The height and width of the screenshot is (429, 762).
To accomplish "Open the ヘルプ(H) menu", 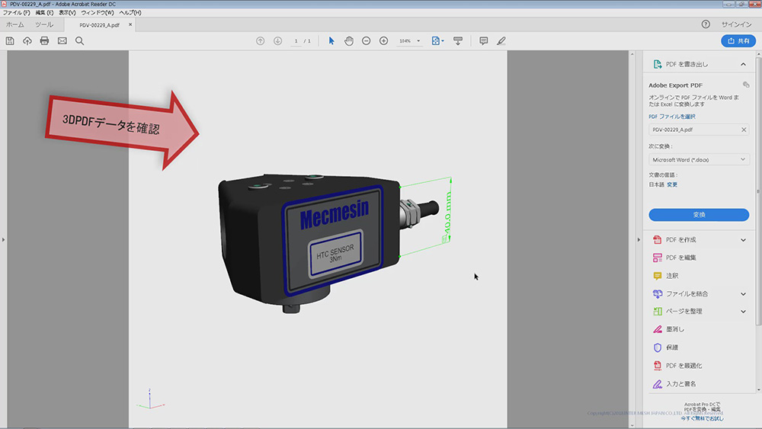I will tap(130, 13).
